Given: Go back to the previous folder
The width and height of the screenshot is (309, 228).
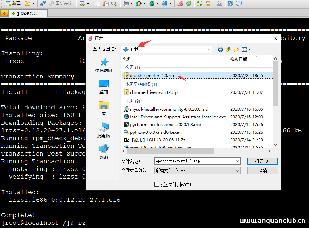Looking at the screenshot, I should click(220, 49).
